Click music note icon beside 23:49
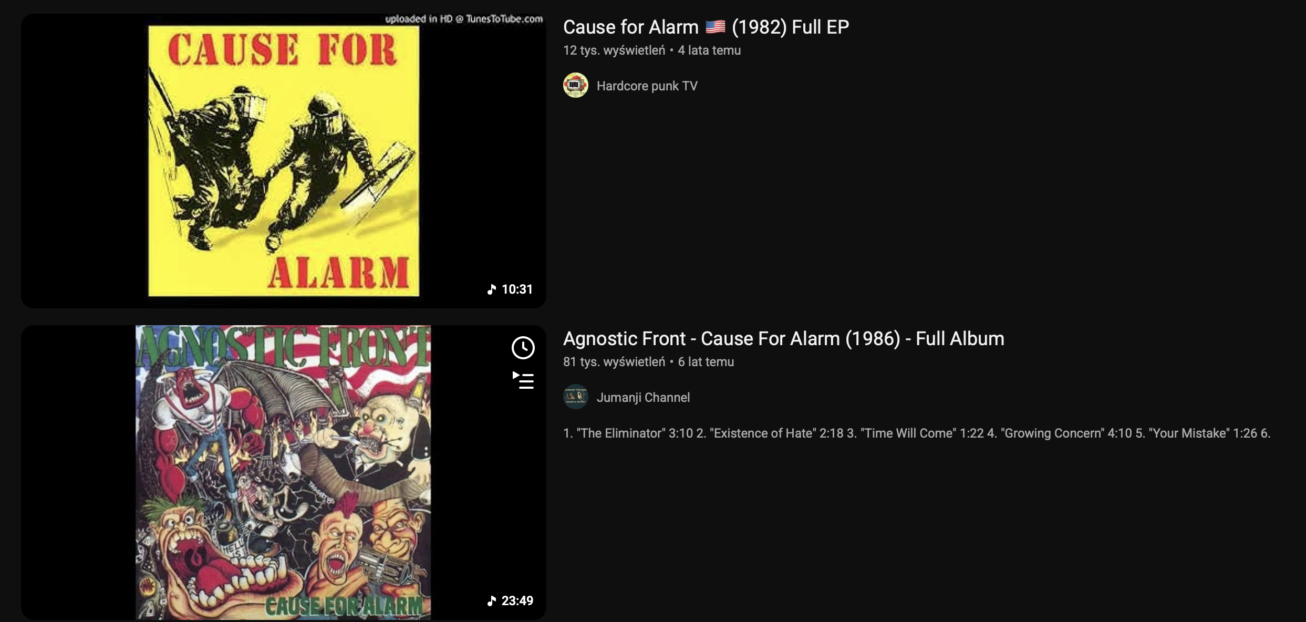Screen dimensions: 1306x622 pyautogui.click(x=492, y=601)
